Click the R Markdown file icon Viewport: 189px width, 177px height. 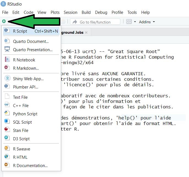(7, 67)
